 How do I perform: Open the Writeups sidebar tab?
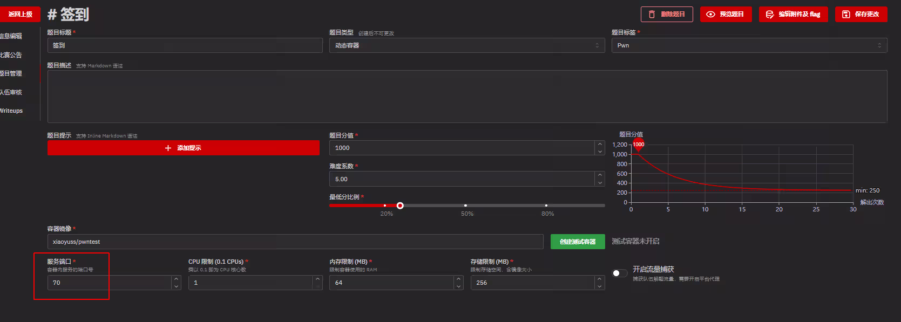(11, 111)
